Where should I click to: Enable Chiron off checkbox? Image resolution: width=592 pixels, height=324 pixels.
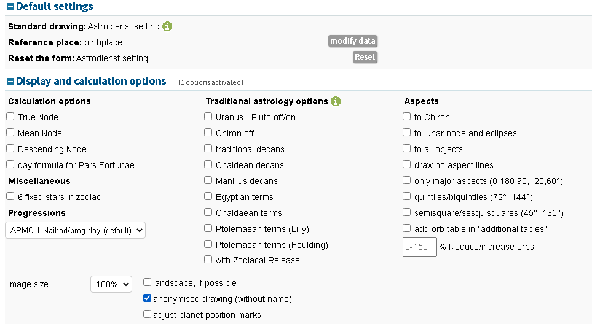pos(208,133)
